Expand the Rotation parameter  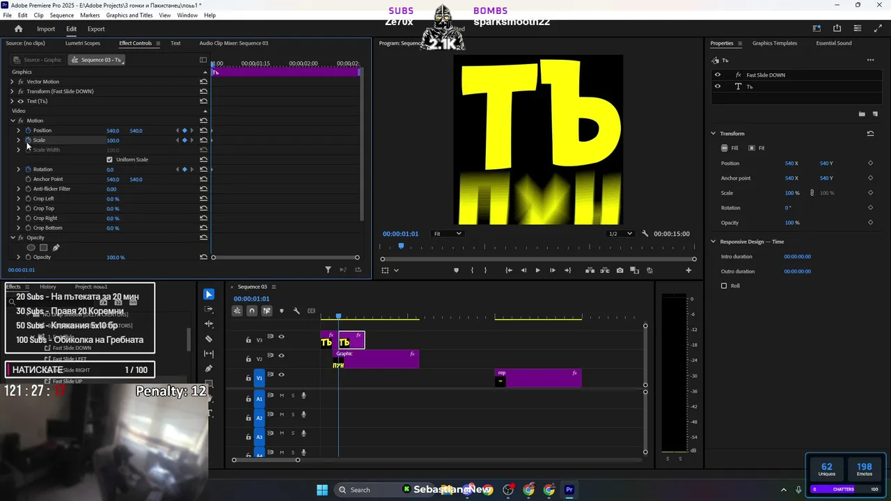click(x=19, y=169)
